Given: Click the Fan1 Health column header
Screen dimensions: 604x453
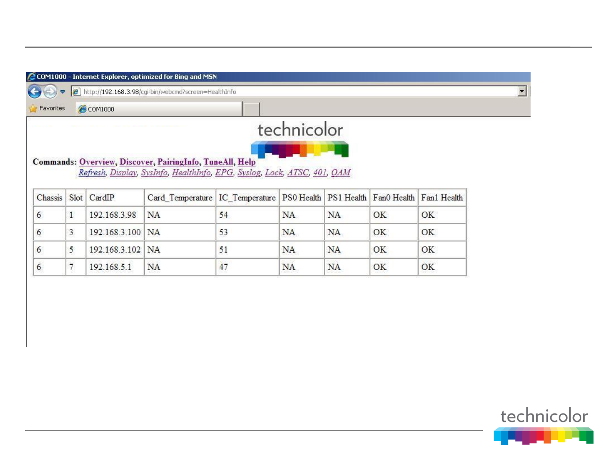Looking at the screenshot, I should click(x=442, y=198).
